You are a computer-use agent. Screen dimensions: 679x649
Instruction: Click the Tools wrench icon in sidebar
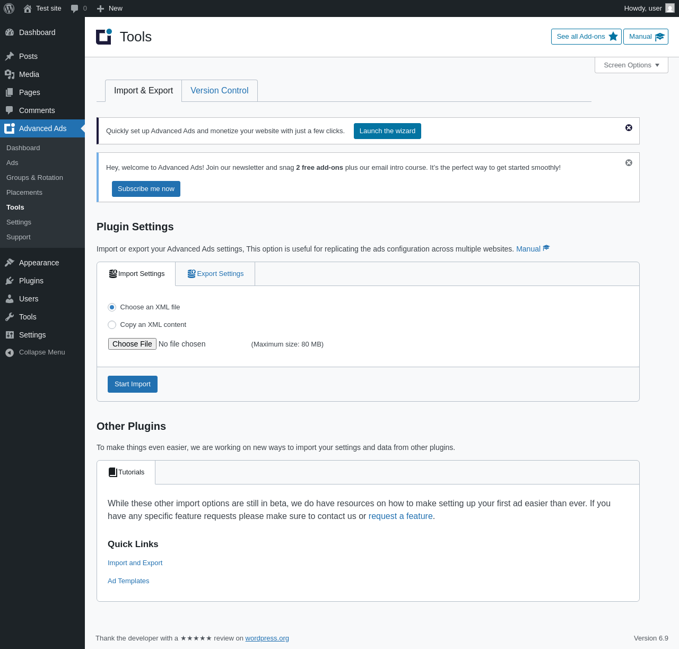tap(10, 317)
